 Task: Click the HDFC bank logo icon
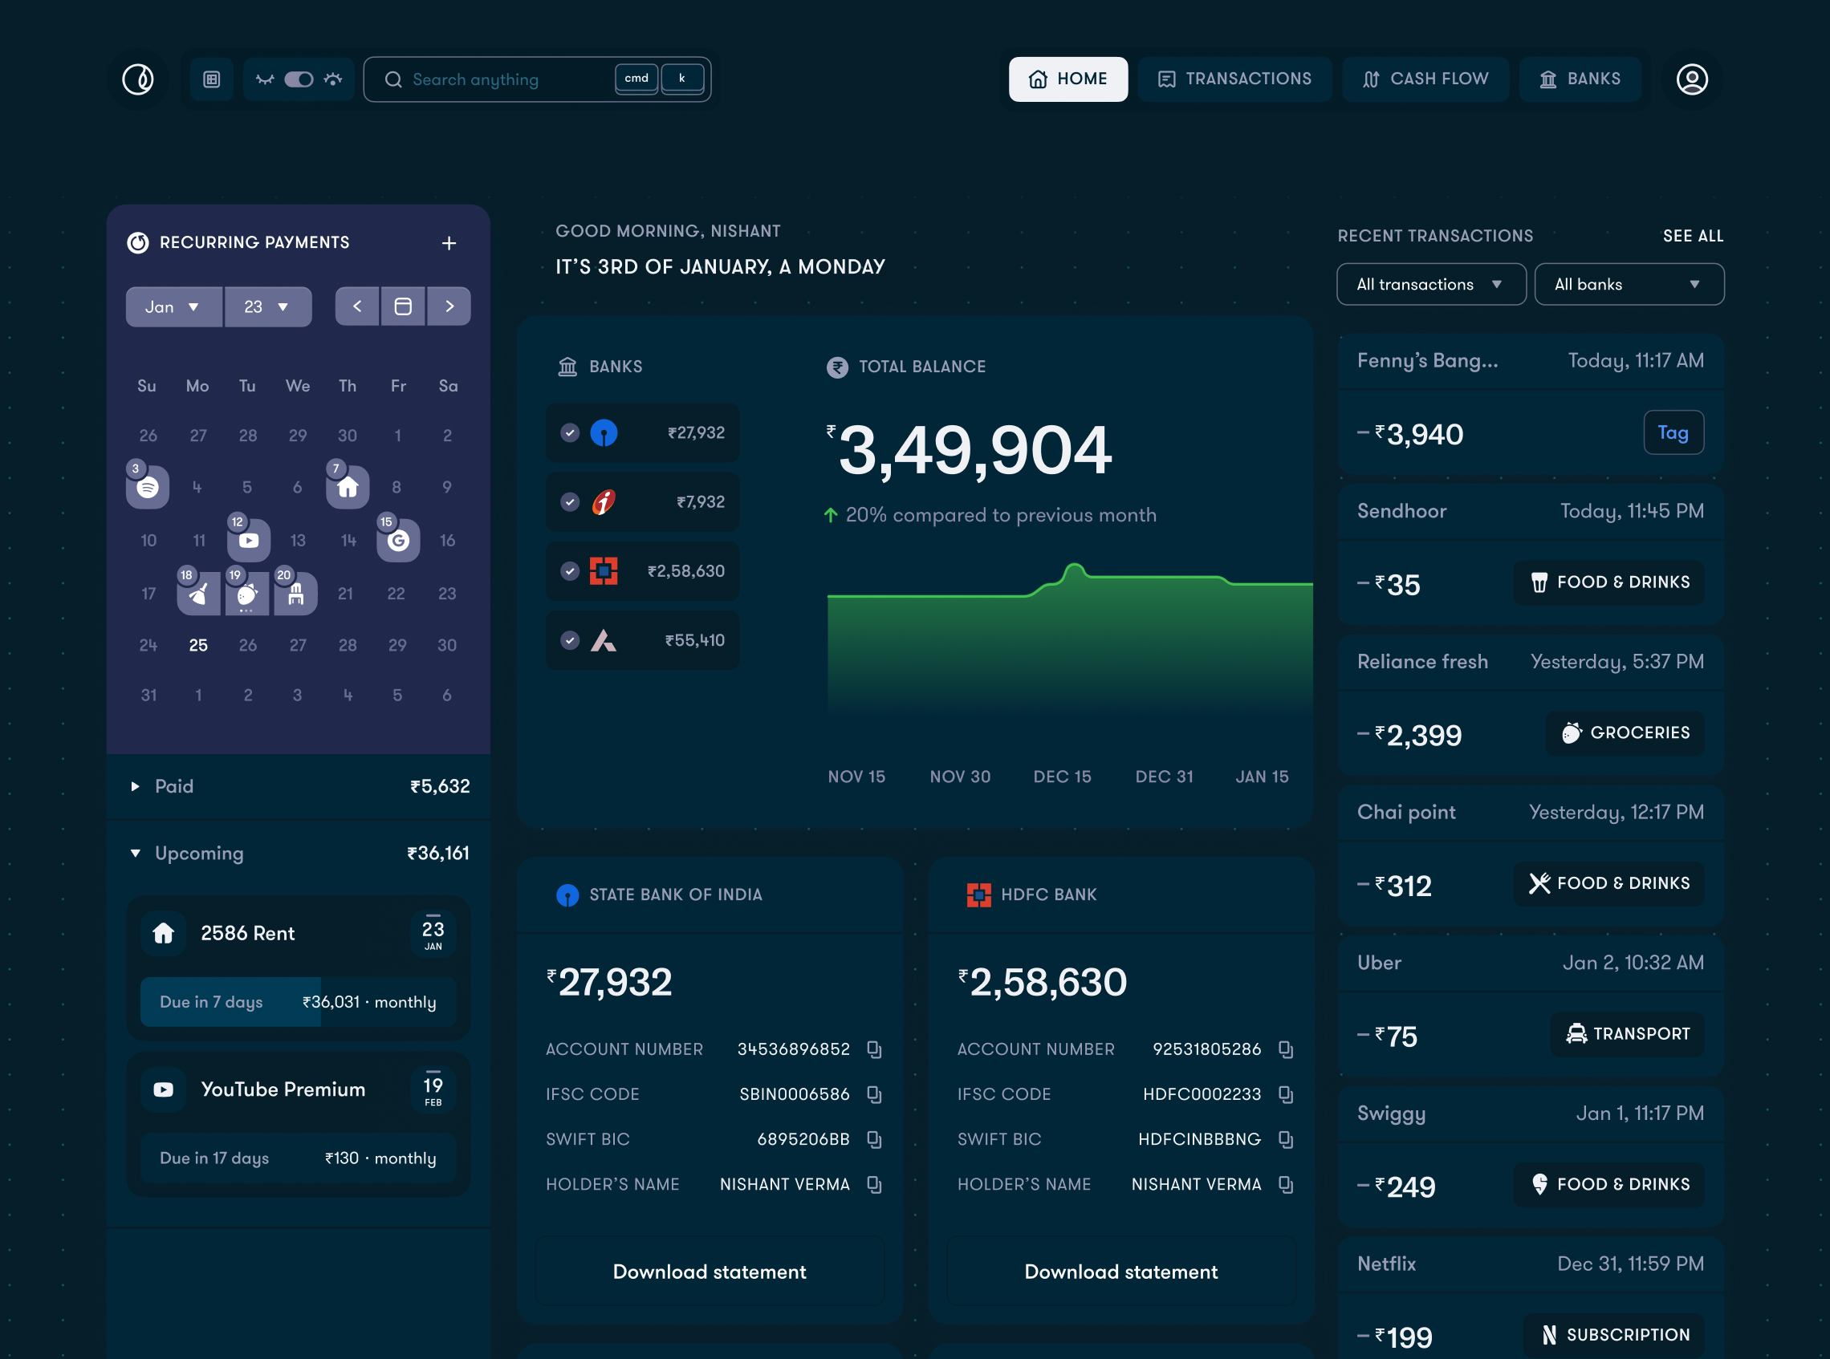[974, 895]
